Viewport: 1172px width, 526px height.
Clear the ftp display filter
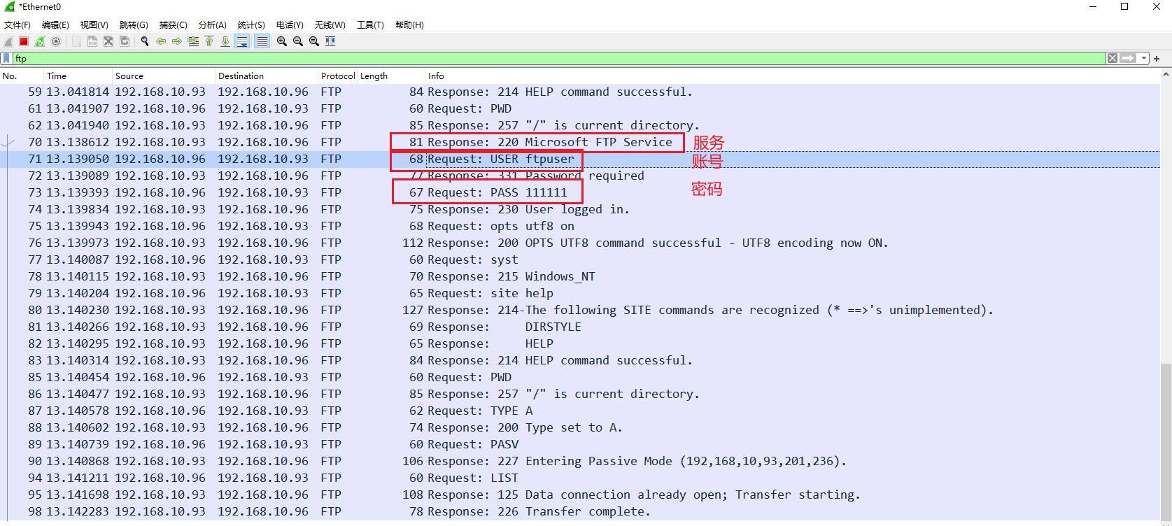point(1112,59)
